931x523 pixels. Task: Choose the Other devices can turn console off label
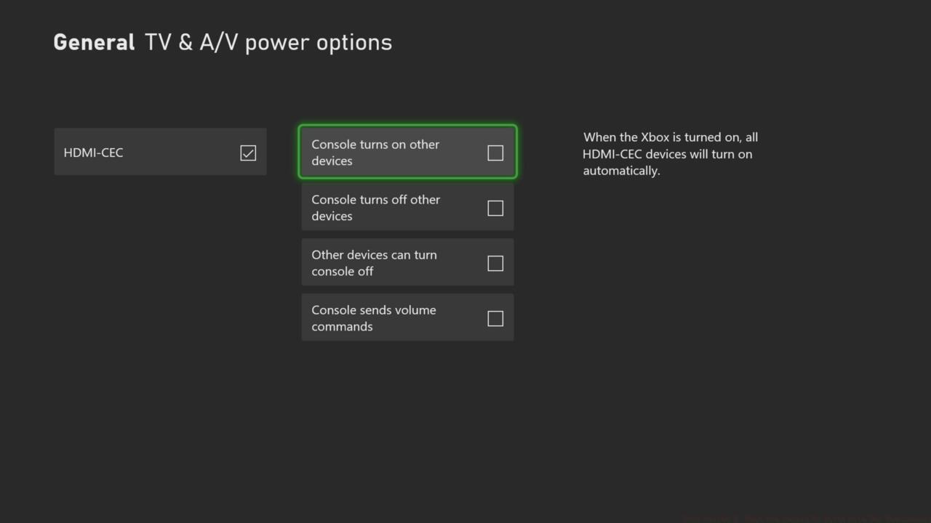374,263
